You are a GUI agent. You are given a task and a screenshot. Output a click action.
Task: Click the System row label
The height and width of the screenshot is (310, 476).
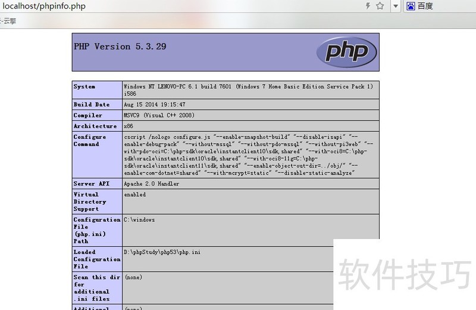coord(84,86)
